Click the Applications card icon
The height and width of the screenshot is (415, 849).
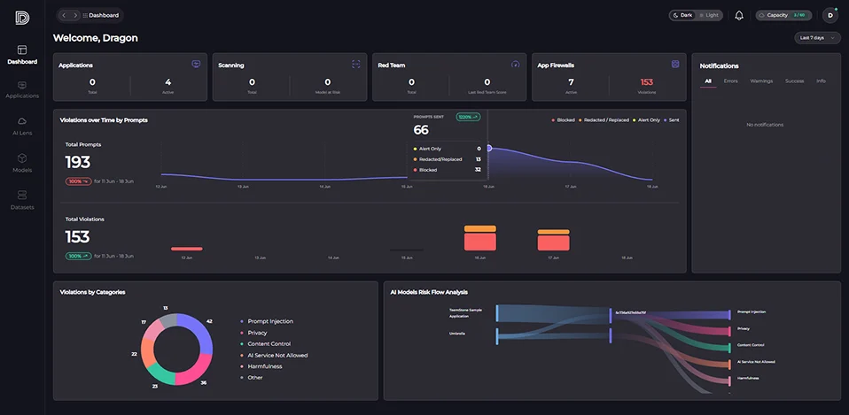(196, 64)
